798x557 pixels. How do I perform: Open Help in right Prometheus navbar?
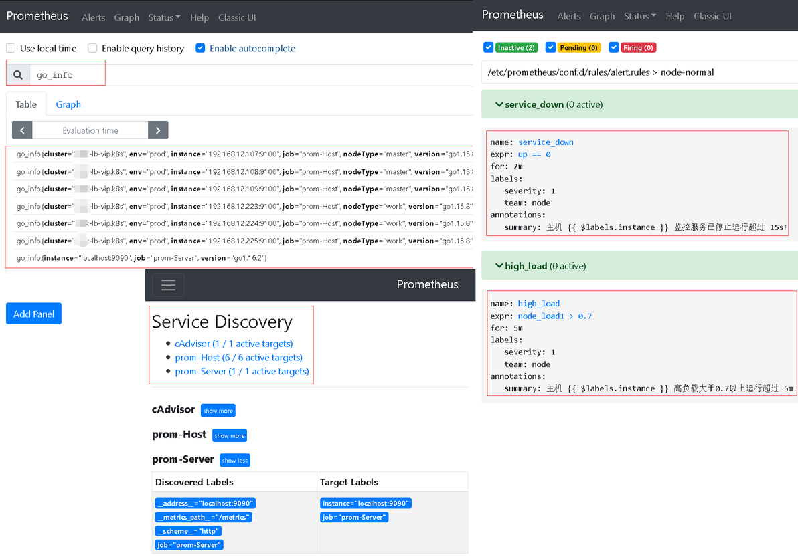[675, 16]
